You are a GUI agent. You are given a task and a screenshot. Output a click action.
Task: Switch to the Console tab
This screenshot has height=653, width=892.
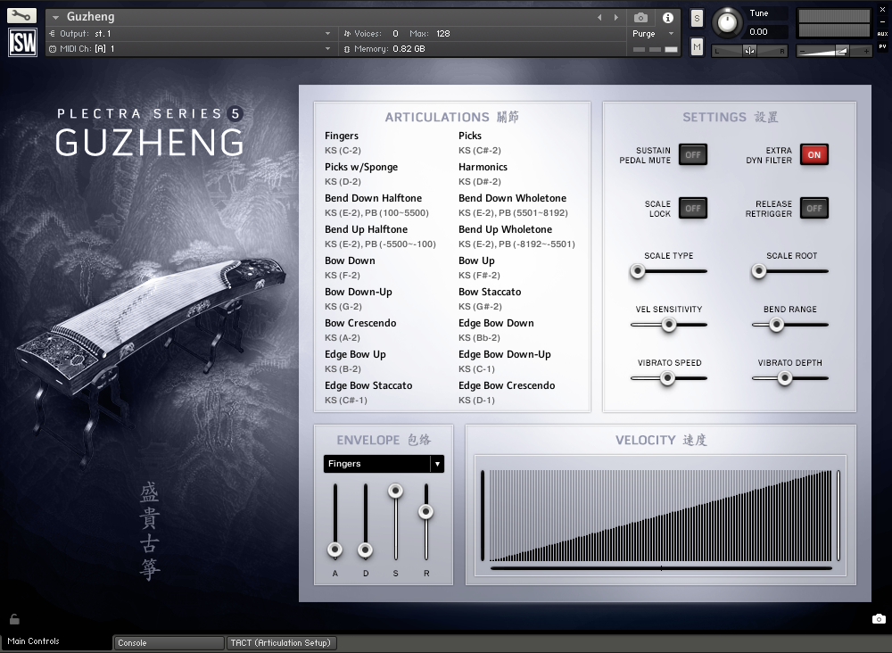tap(168, 642)
